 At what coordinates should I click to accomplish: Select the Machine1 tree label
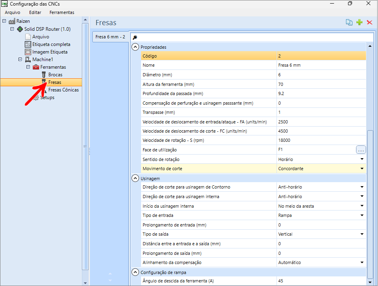tap(43, 60)
